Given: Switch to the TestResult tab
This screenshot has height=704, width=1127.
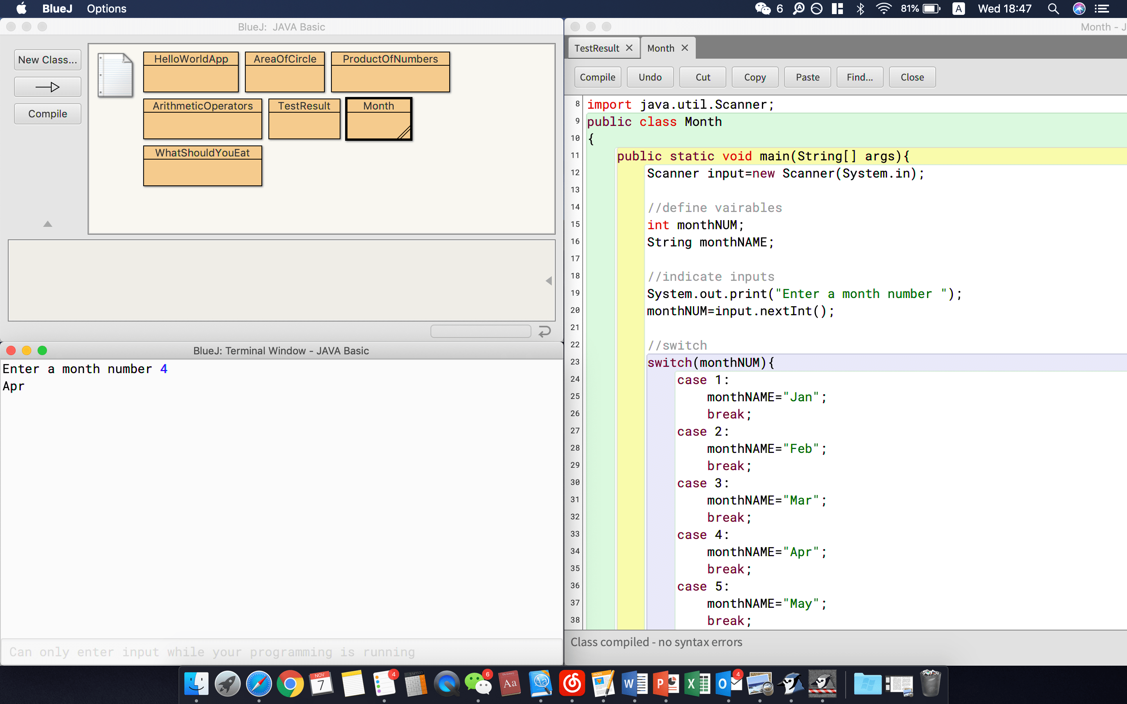Looking at the screenshot, I should [596, 48].
